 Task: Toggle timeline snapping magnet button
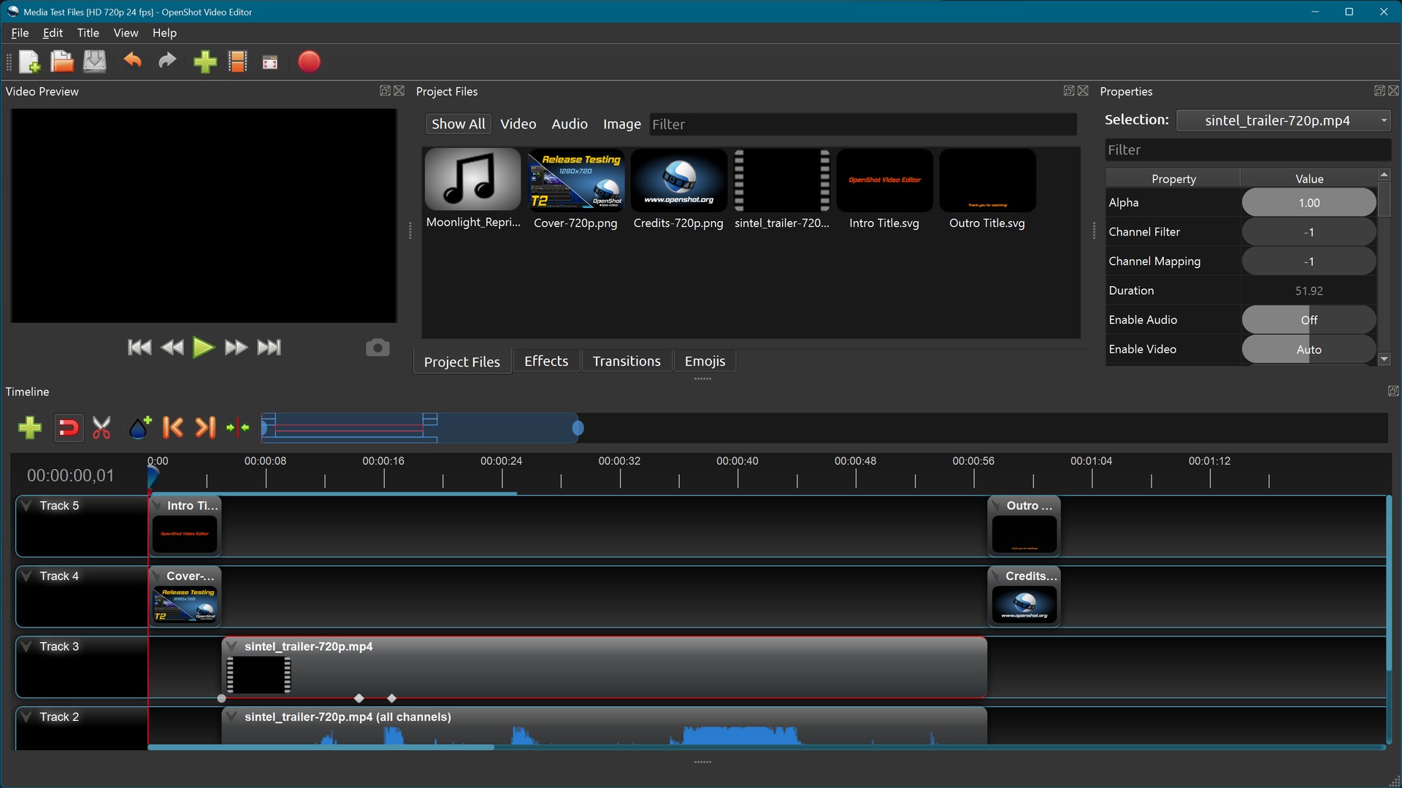68,428
